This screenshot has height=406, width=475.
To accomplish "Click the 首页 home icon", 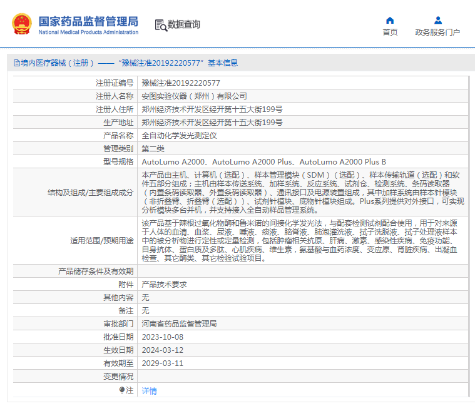I will pos(390,21).
